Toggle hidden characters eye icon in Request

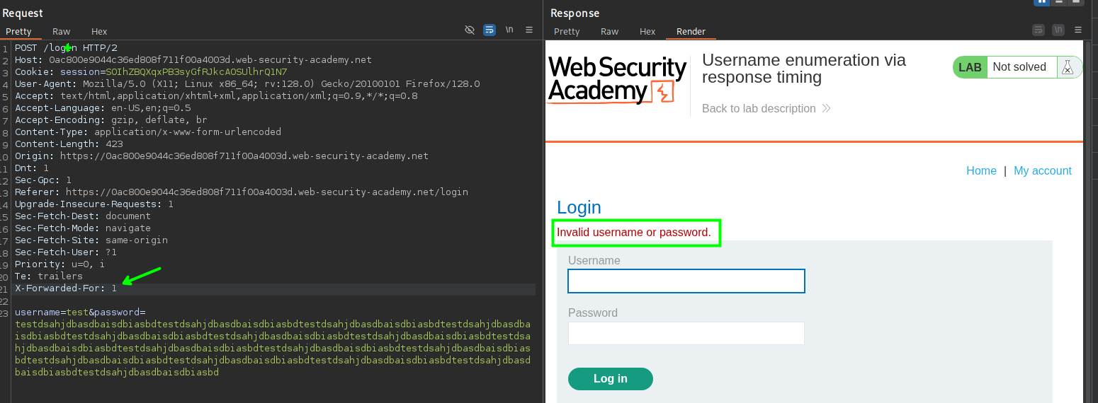click(469, 30)
